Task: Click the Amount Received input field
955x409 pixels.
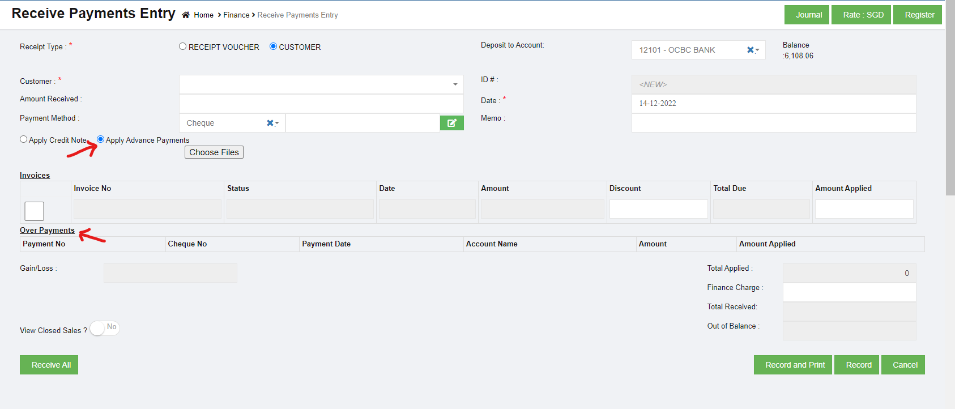Action: [x=321, y=104]
